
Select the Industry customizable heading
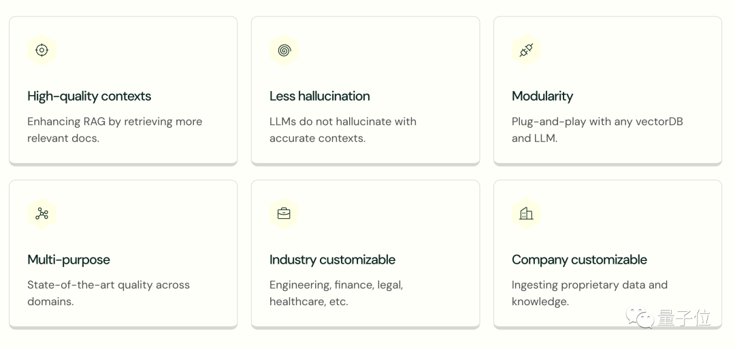332,260
